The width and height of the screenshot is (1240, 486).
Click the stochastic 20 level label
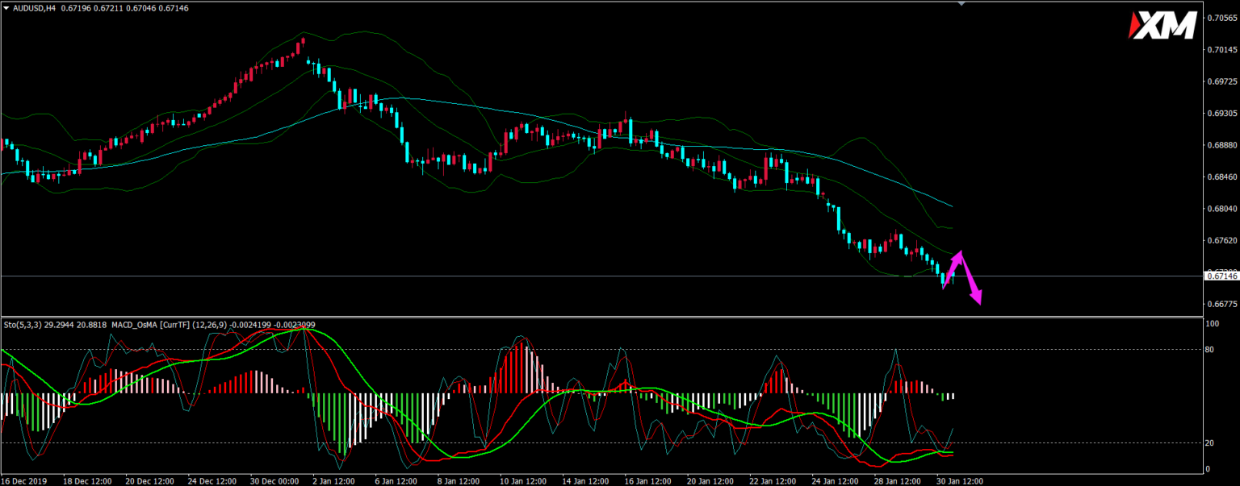click(1209, 443)
